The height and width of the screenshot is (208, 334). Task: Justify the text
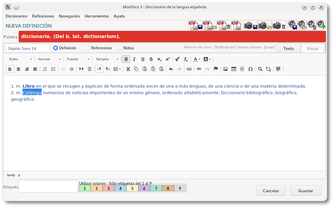[35, 69]
